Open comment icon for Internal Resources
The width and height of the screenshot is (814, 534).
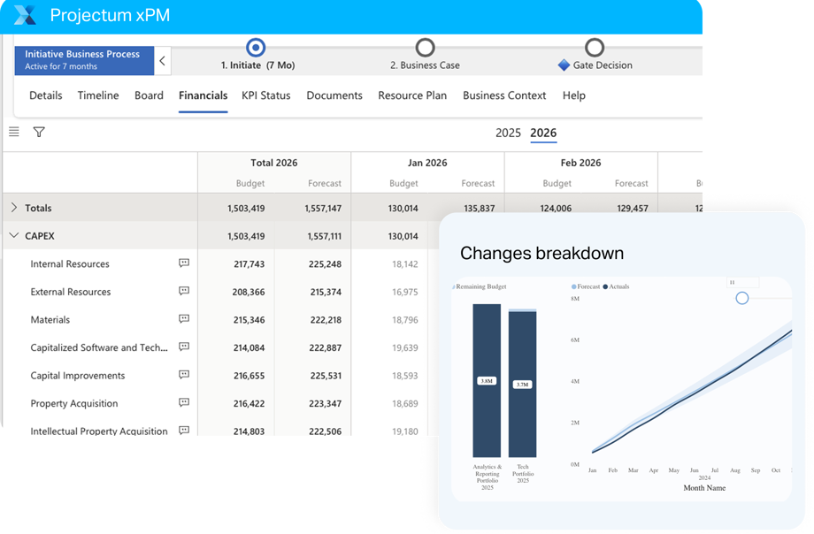click(x=184, y=263)
